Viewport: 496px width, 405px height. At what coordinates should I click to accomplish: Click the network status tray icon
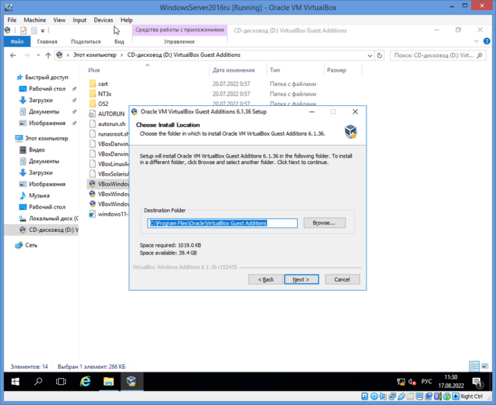(400, 381)
